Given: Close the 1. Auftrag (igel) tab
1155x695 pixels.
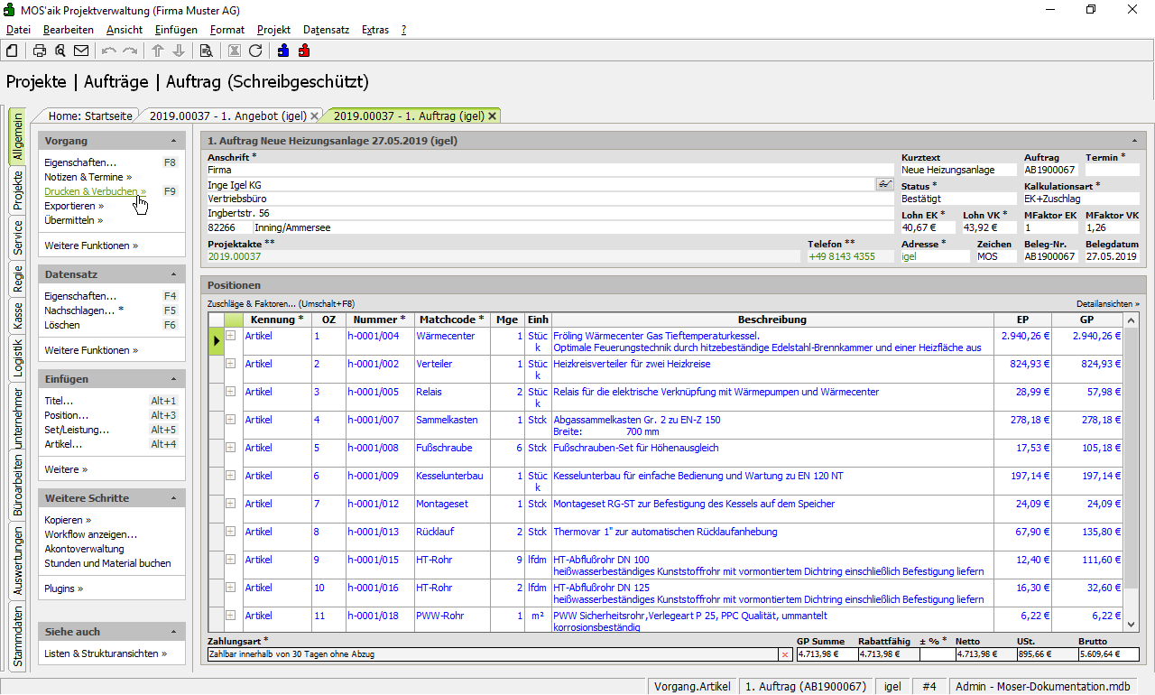Looking at the screenshot, I should click(x=493, y=116).
